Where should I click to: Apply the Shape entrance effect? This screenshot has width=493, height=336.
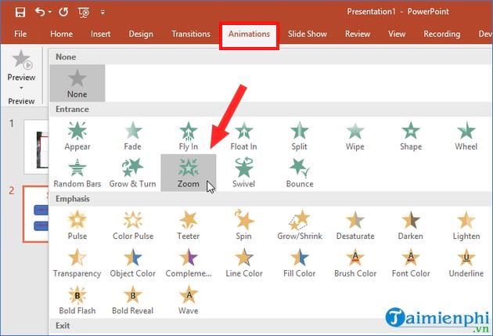[x=411, y=135]
